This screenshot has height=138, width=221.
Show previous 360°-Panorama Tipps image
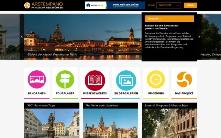[27, 129]
